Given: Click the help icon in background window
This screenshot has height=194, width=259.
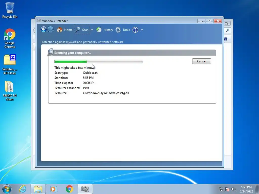Looking at the screenshot, I should 226,39.
